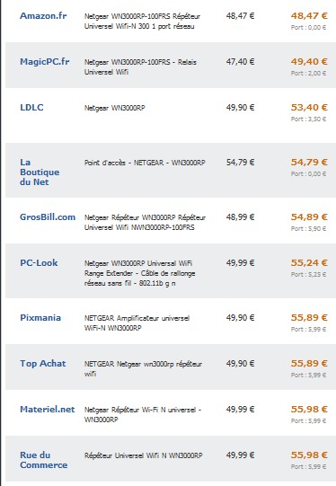Open the MagicPC.fr merchant link

45,62
